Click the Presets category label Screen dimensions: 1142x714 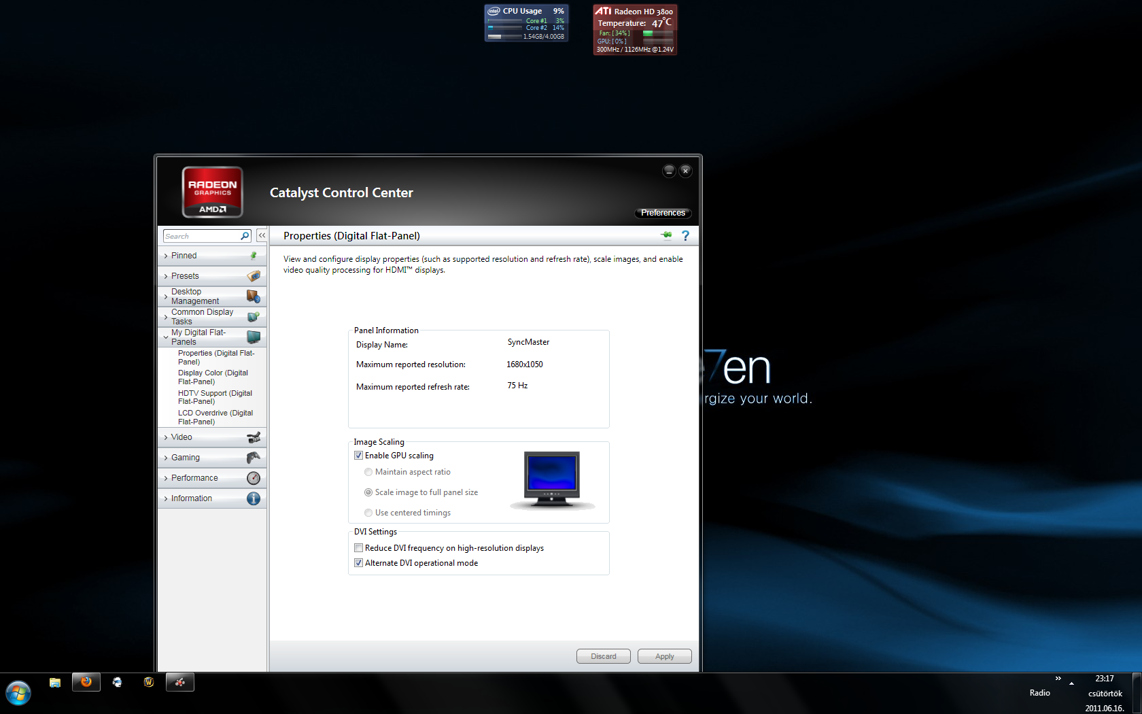click(x=185, y=276)
